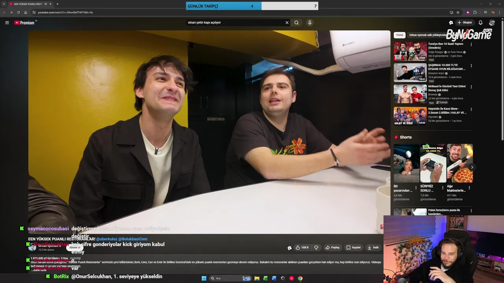Open options for 'Ağır Makinelerle' short
The height and width of the screenshot is (283, 504).
point(469,188)
